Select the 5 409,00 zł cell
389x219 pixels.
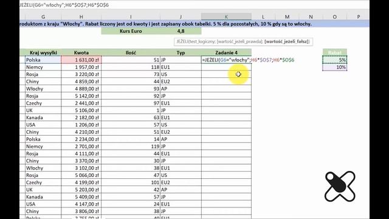coord(81,196)
